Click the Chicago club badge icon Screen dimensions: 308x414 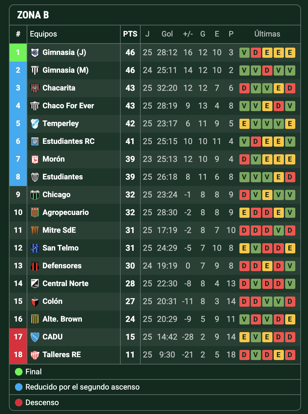coord(35,195)
